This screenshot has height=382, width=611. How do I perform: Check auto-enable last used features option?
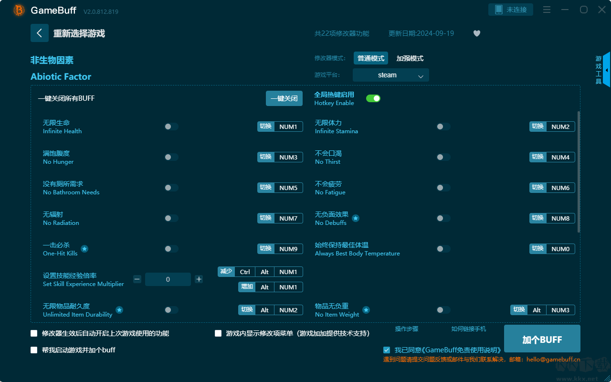click(34, 333)
